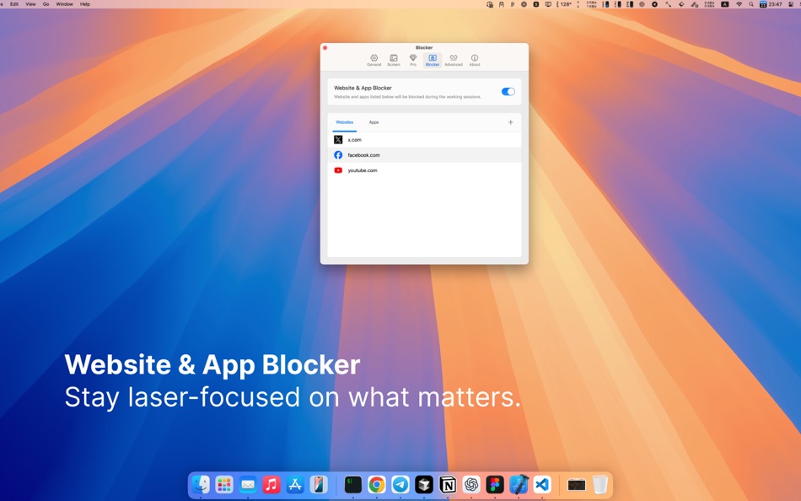Open Figma from the Dock

(494, 484)
